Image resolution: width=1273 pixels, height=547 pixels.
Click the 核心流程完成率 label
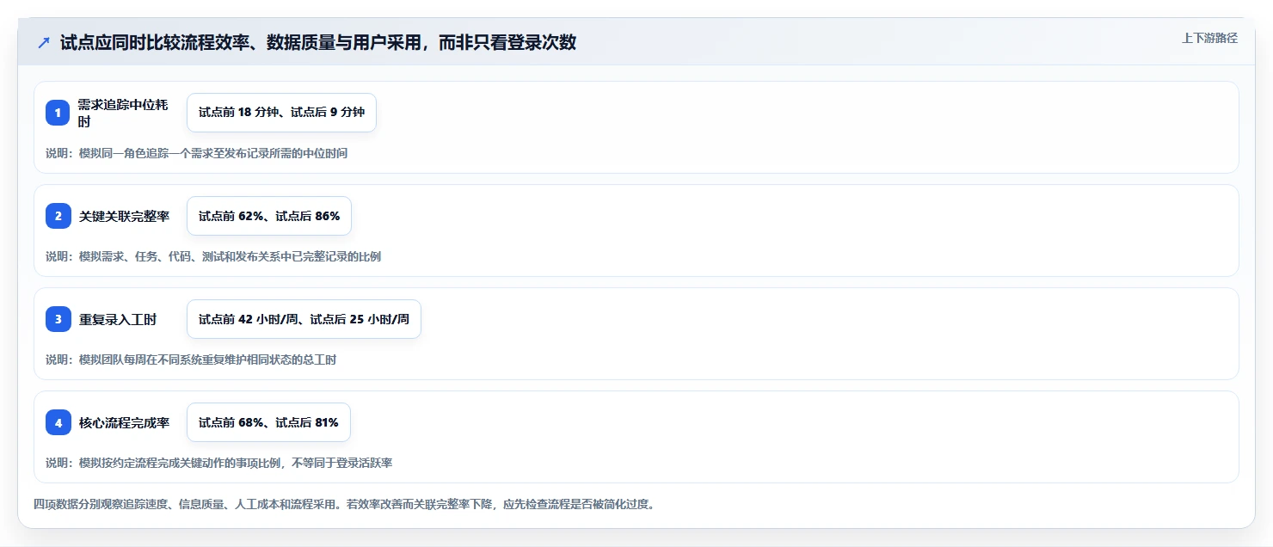[x=124, y=422]
